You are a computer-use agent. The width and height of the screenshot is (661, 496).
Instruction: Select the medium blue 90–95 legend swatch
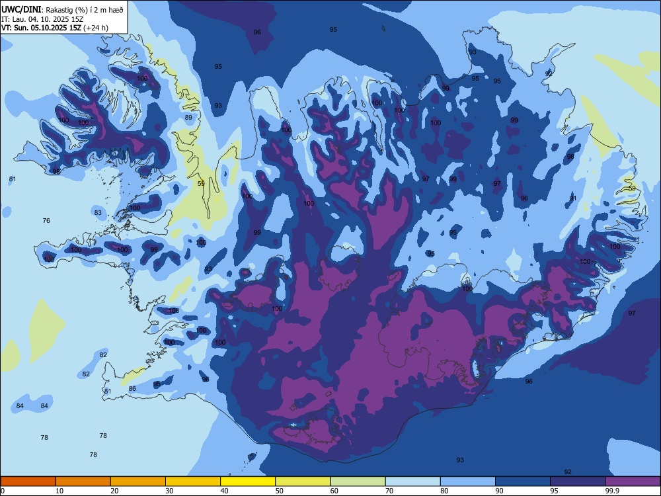pyautogui.click(x=523, y=481)
